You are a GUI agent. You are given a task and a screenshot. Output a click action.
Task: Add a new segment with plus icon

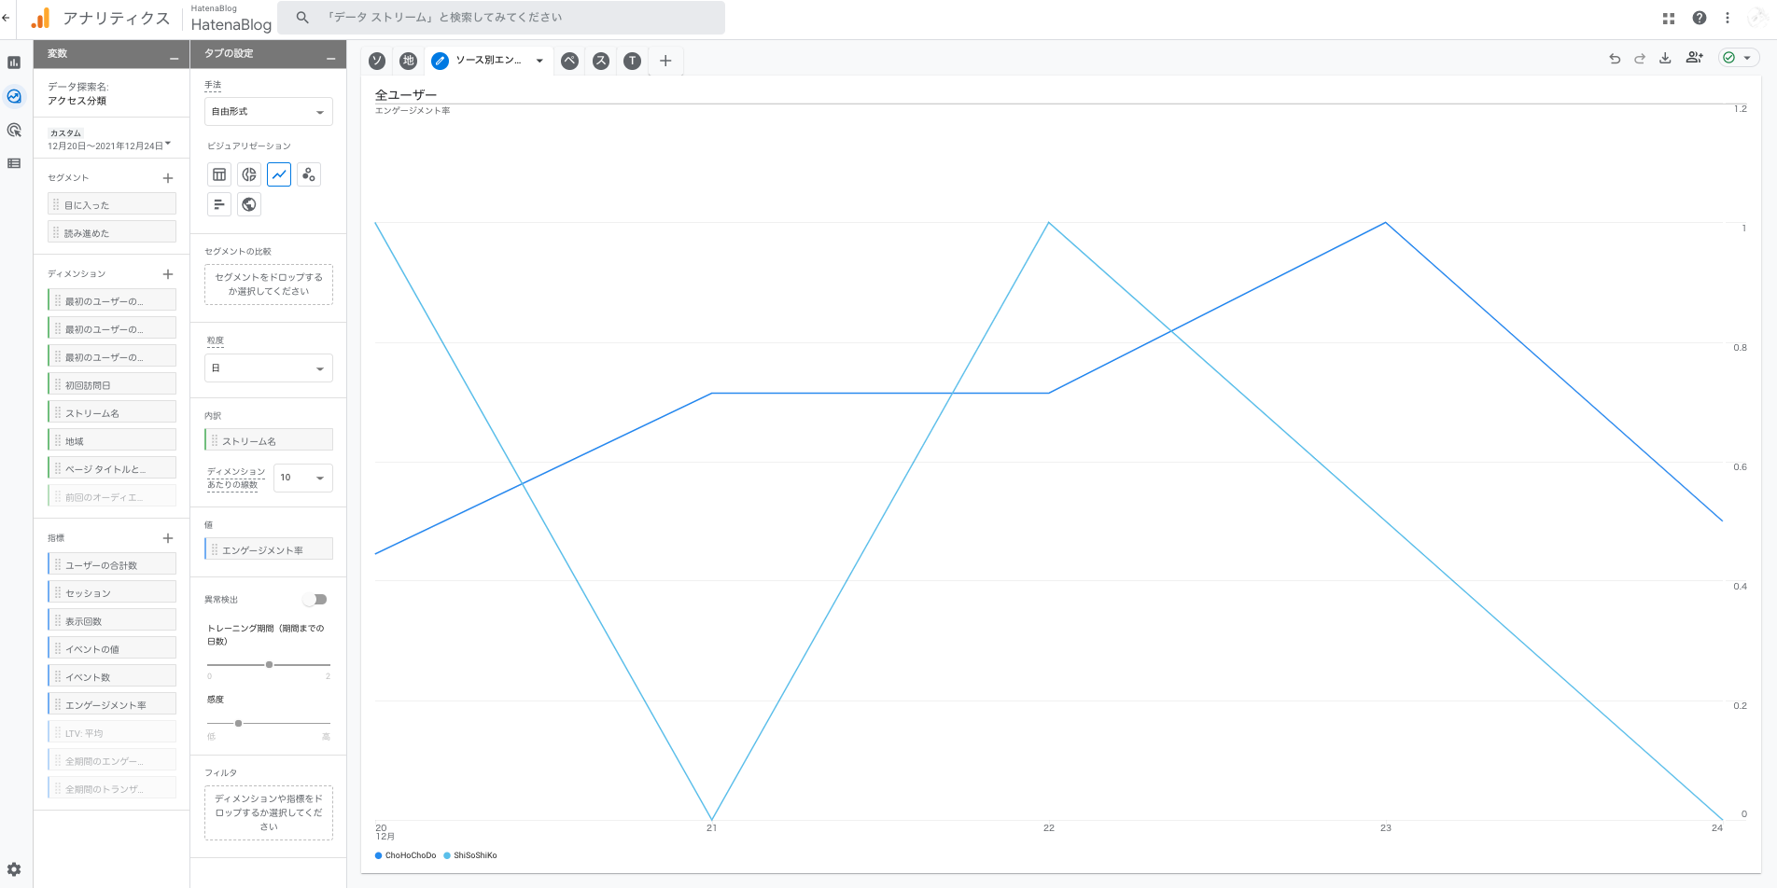click(168, 178)
